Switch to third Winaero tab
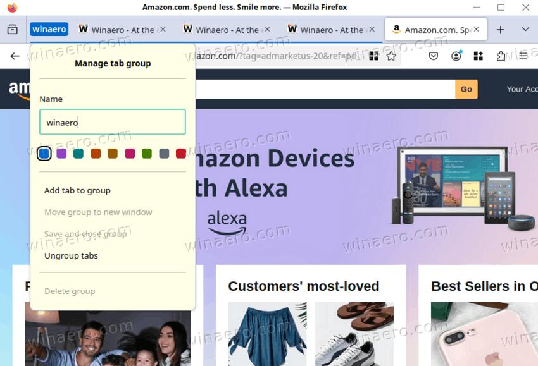Screen dimensions: 538x366 (x=331, y=30)
